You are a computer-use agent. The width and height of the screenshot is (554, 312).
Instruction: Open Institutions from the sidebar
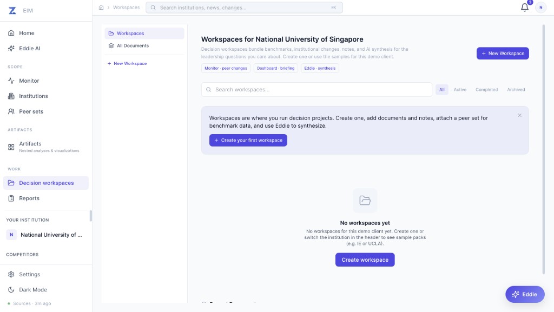coord(32,95)
